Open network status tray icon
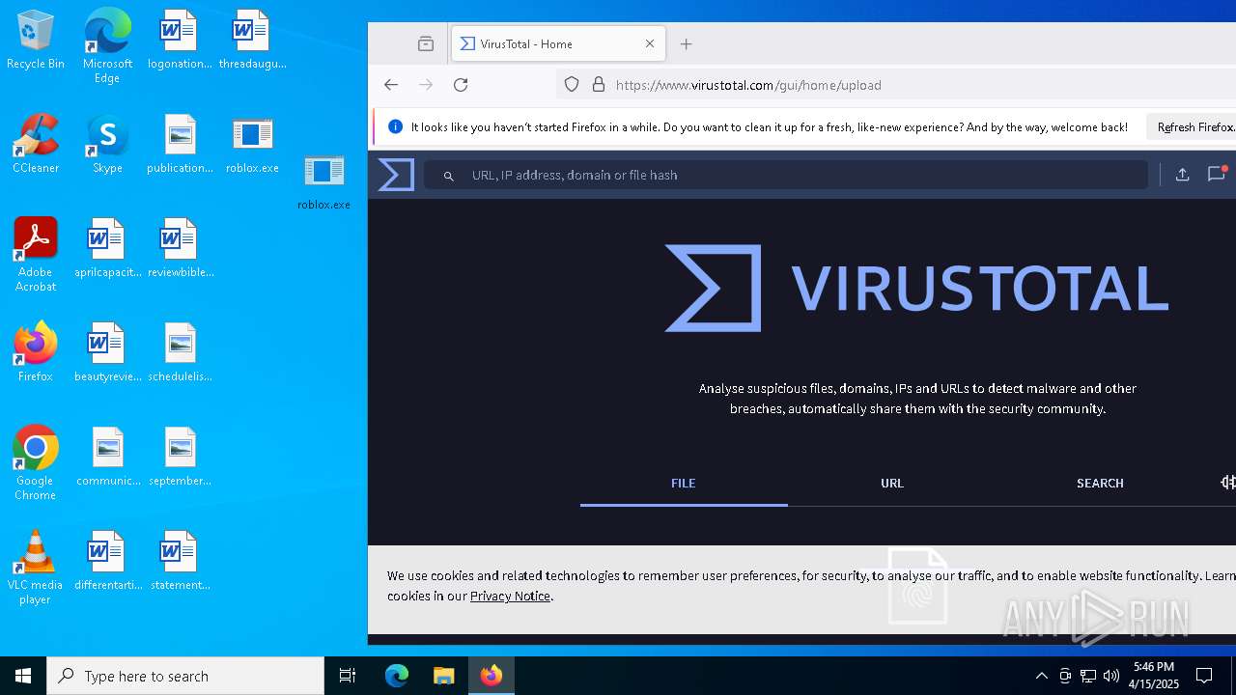Screen dimensions: 1236x695 tap(1088, 676)
